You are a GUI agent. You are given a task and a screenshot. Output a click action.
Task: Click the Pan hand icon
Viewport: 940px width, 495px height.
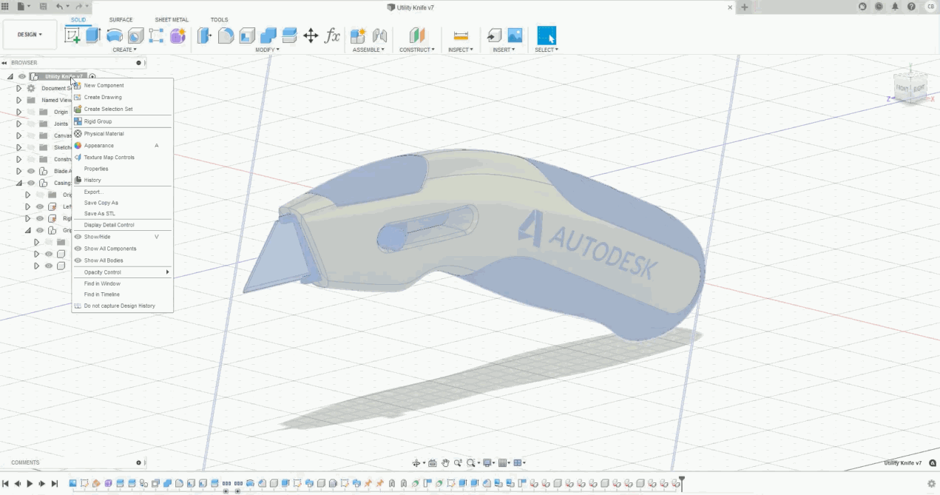click(x=445, y=463)
